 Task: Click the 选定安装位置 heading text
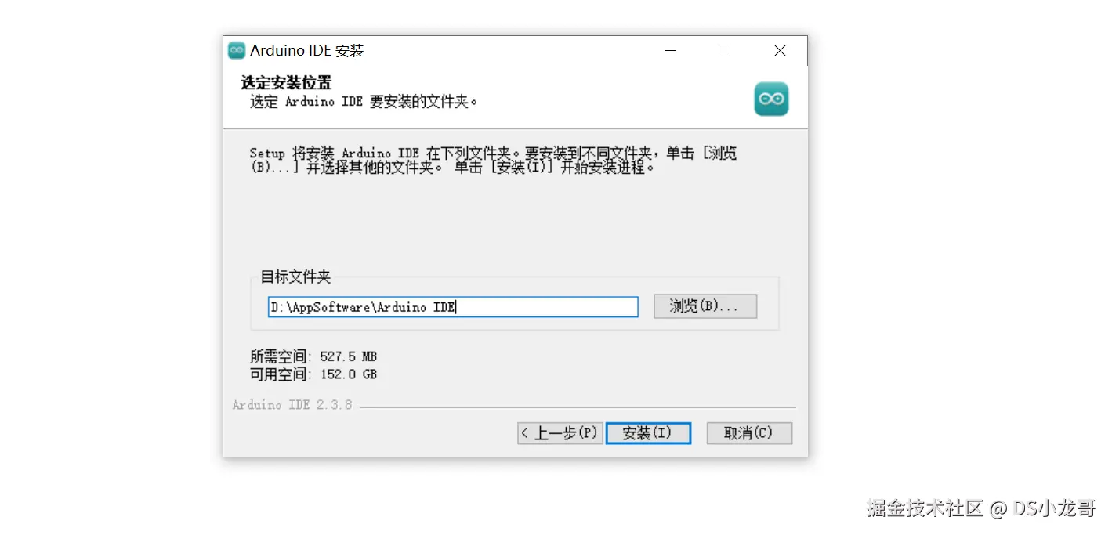point(286,82)
